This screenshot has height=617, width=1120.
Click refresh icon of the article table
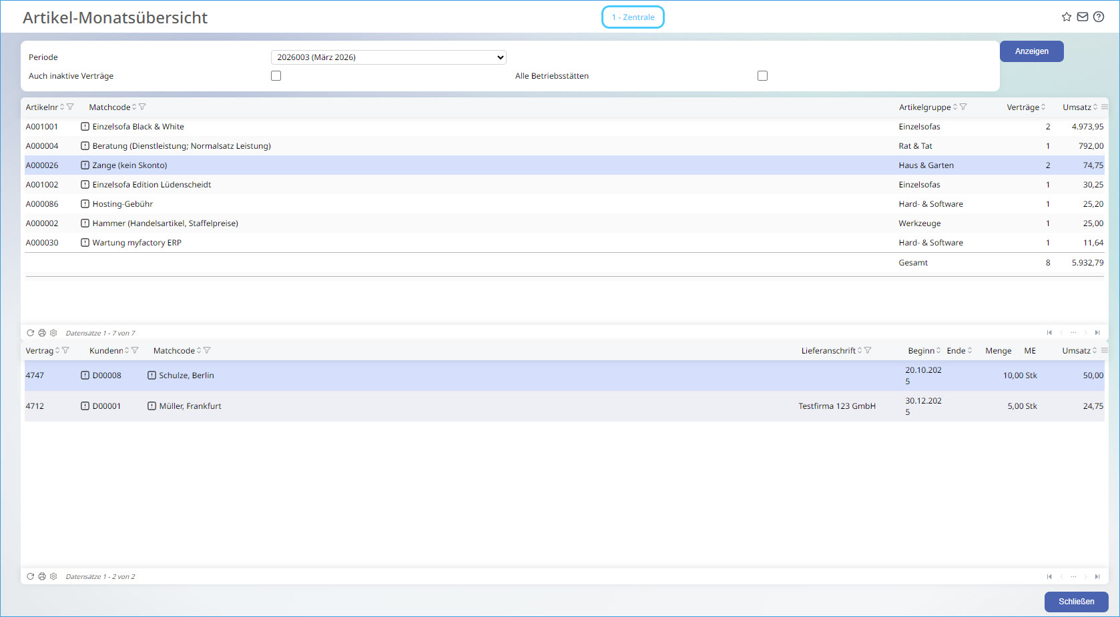click(x=30, y=333)
